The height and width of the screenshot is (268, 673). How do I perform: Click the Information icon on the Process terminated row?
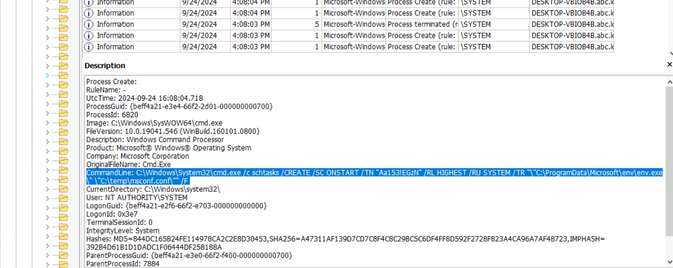[89, 25]
